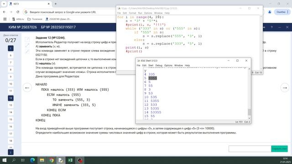
Task: Open the 25028749 Демо bookmark
Action: pos(58,19)
